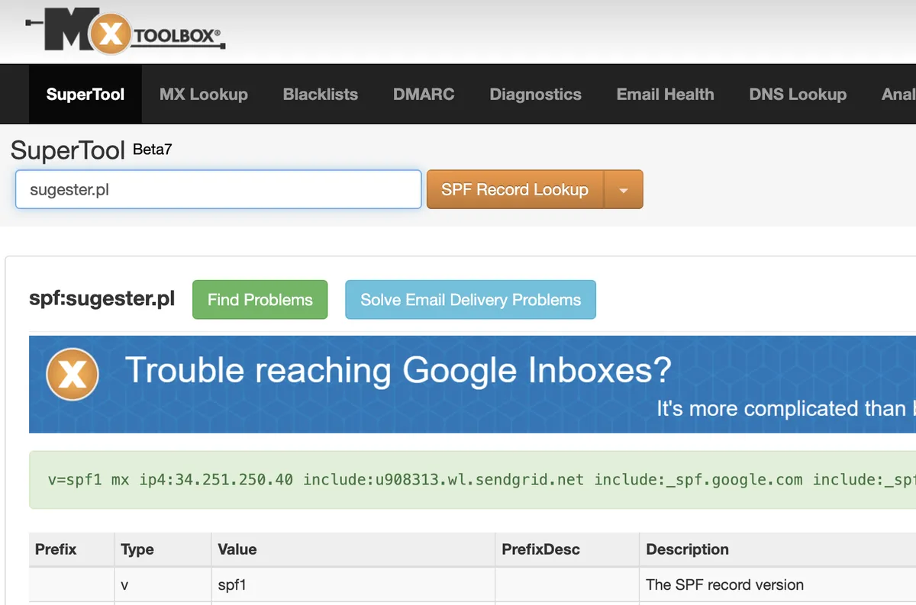The width and height of the screenshot is (916, 605).
Task: Click the Description column header
Action: pyautogui.click(x=687, y=549)
